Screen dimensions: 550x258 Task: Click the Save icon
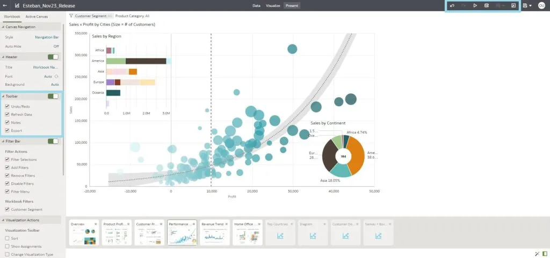524,5
